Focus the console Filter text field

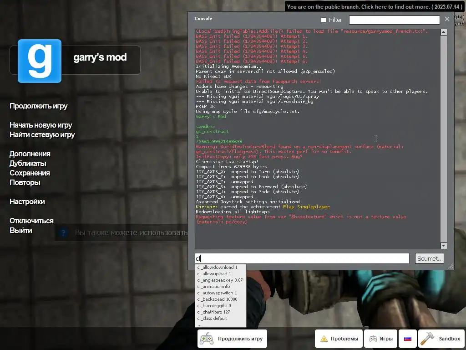[395, 20]
